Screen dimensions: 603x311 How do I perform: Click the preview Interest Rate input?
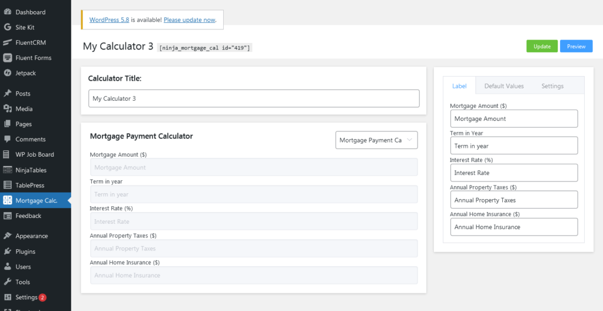pyautogui.click(x=254, y=221)
